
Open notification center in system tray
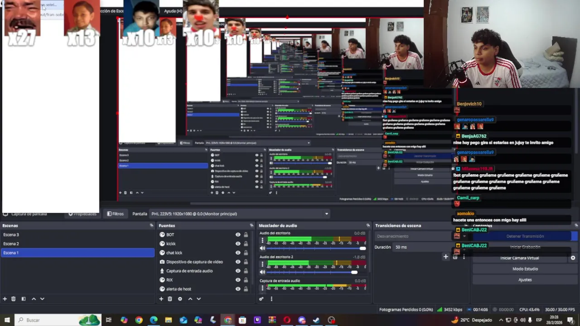570,320
